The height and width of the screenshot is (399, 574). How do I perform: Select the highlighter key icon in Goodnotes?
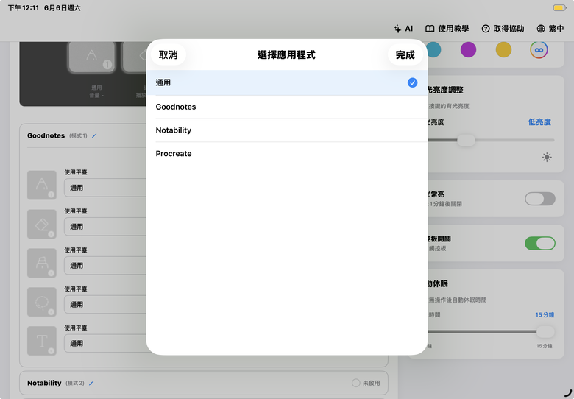[x=42, y=263]
